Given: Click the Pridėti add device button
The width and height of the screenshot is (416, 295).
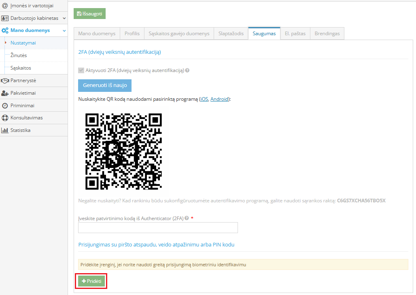Looking at the screenshot, I should click(91, 281).
